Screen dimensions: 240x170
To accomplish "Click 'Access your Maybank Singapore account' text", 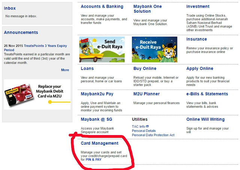I will tap(97, 130).
